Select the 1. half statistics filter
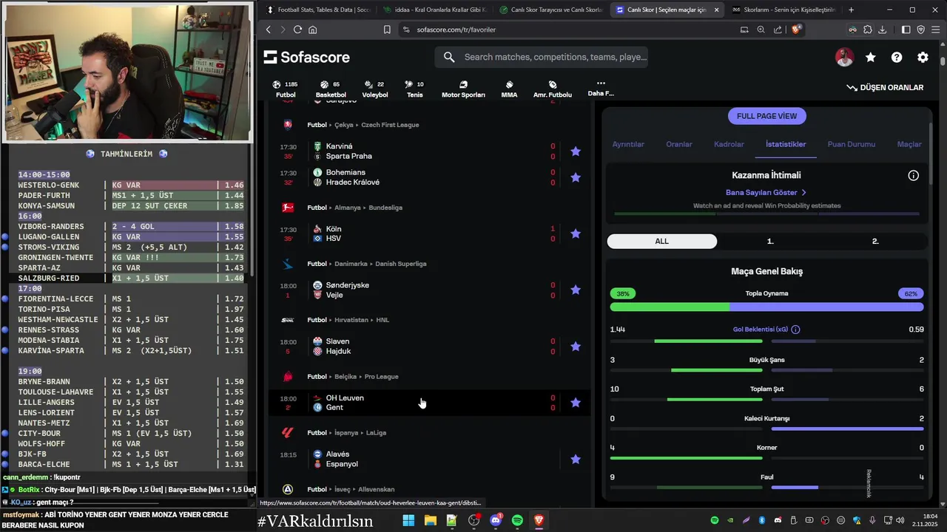Image resolution: width=947 pixels, height=532 pixels. (x=769, y=242)
